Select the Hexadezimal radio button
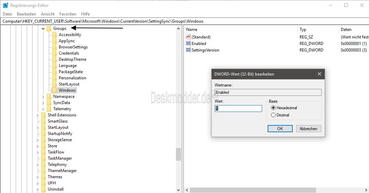 pos(273,108)
